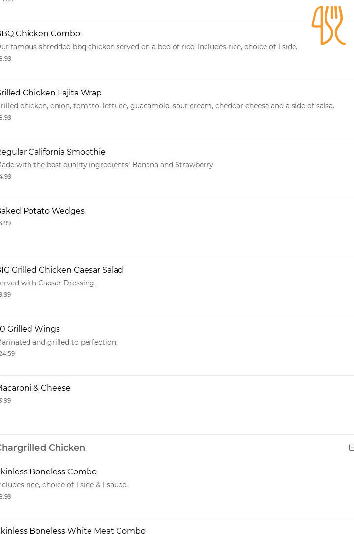Click the 24.59 price under Grilled Wings
The height and width of the screenshot is (534, 354).
click(7, 354)
